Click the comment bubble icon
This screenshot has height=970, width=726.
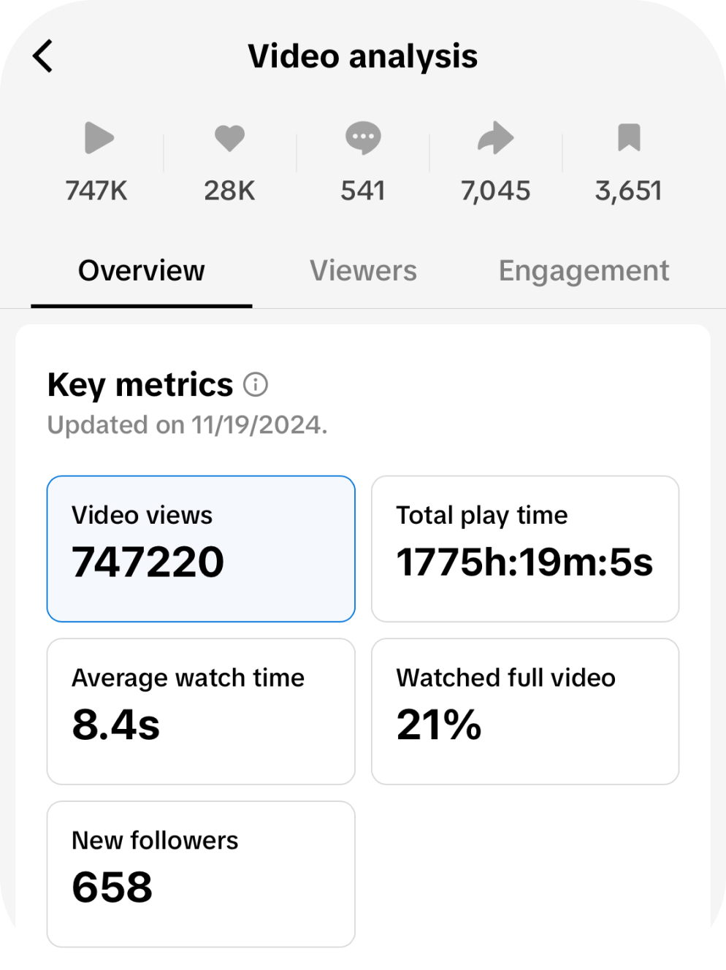(363, 138)
